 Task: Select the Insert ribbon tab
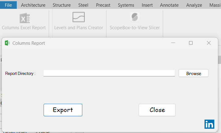(147, 5)
